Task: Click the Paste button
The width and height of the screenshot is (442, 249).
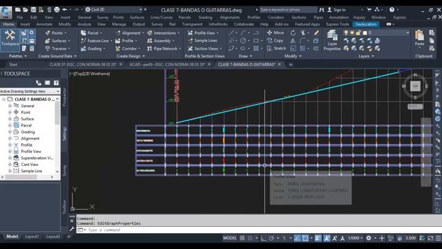Action: [419, 38]
